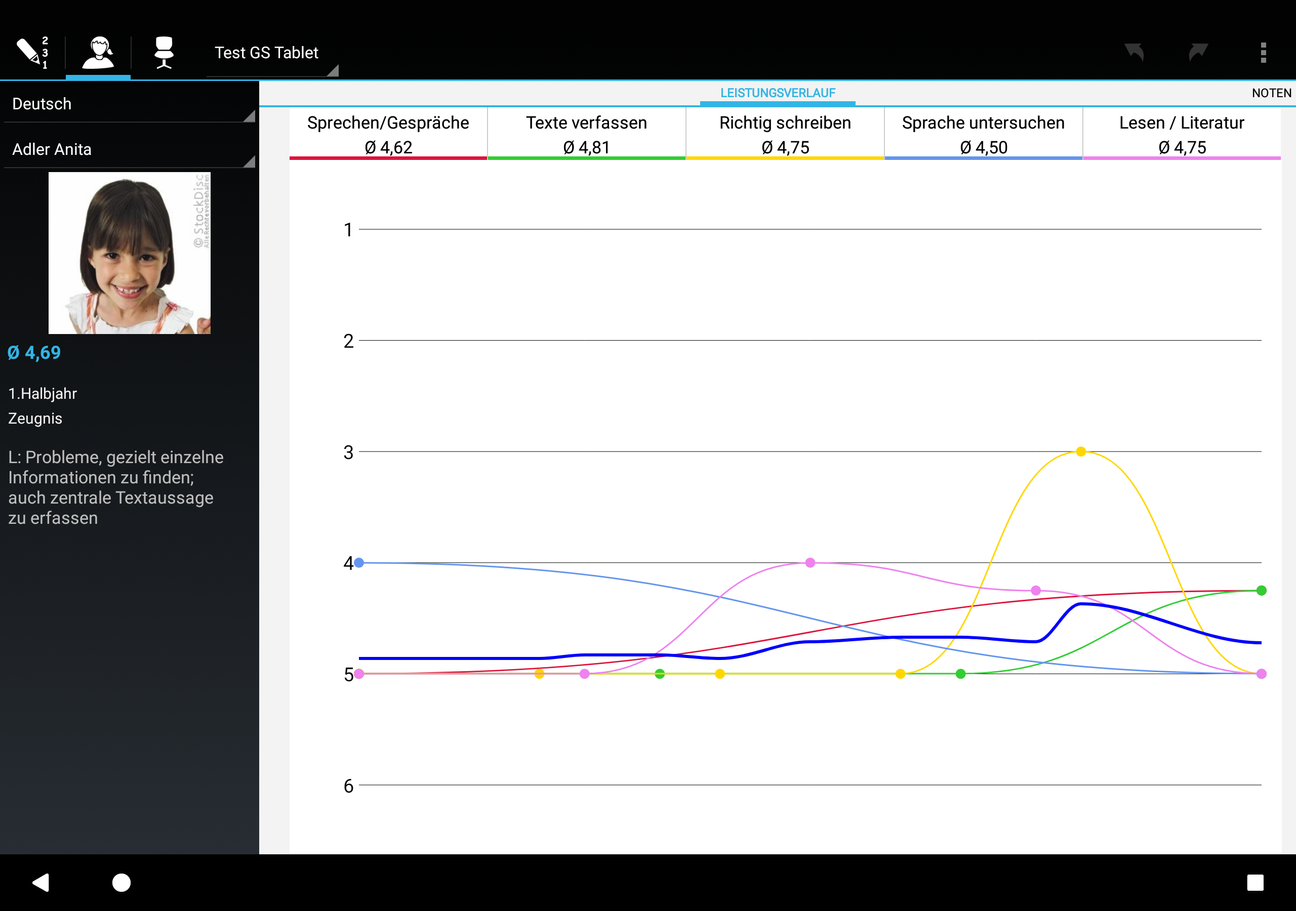Toggle Richtig schreiben category line
The height and width of the screenshot is (911, 1296).
[785, 134]
